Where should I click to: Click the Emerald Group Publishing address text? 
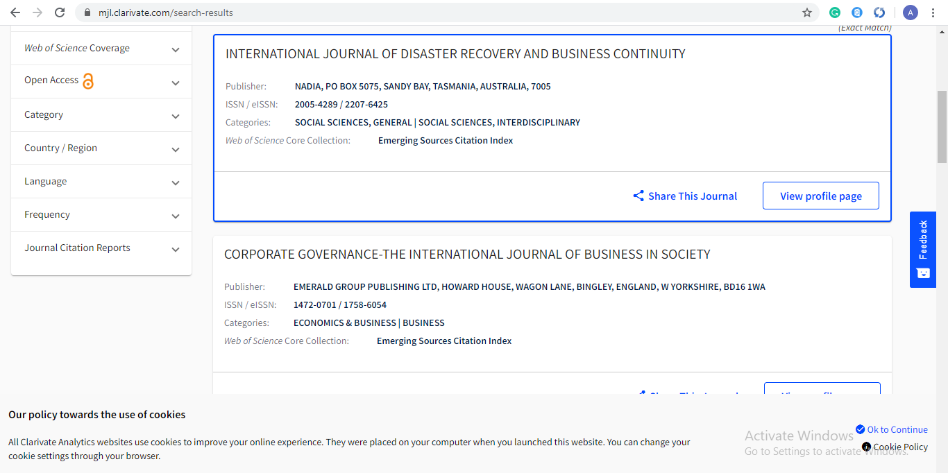(530, 286)
